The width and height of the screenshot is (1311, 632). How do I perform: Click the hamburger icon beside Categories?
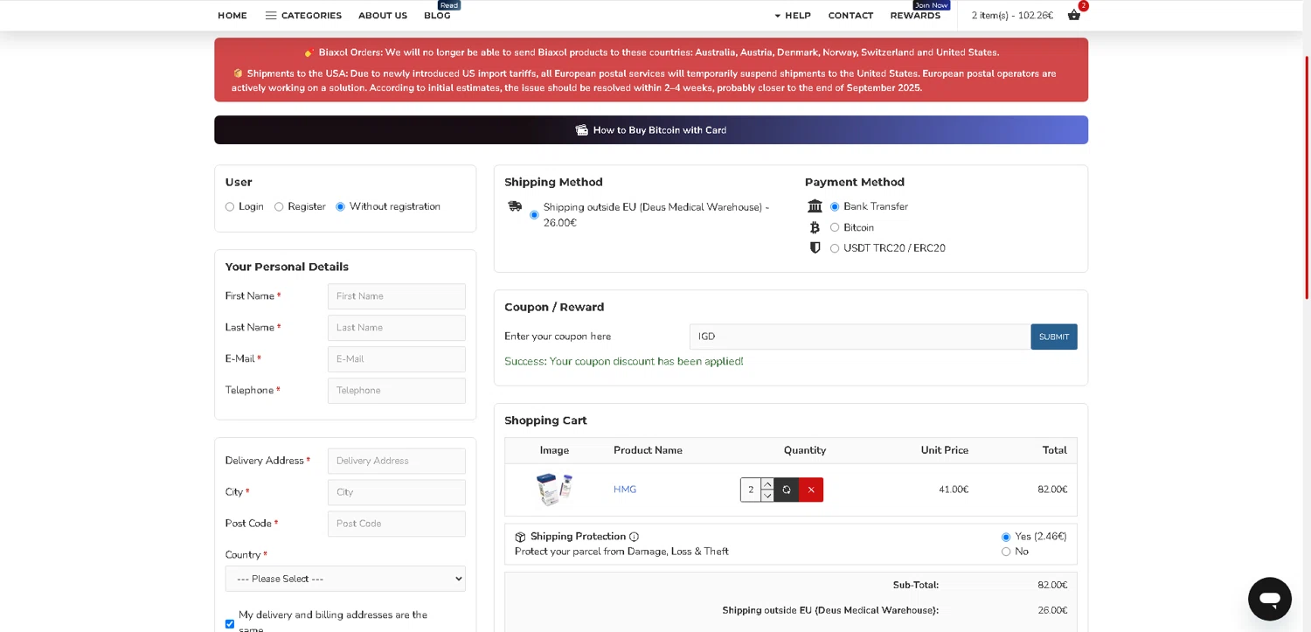click(x=271, y=16)
